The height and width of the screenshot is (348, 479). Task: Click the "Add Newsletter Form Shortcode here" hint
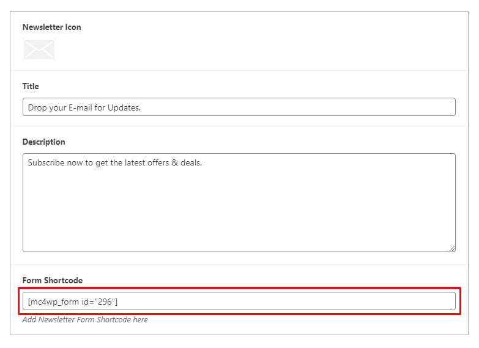[85, 320]
